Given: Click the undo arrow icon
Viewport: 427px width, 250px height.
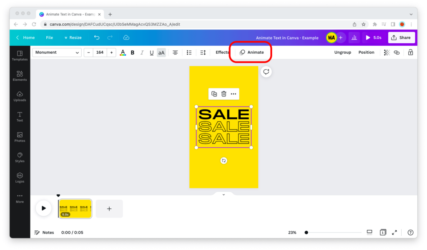Looking at the screenshot, I should tap(97, 37).
